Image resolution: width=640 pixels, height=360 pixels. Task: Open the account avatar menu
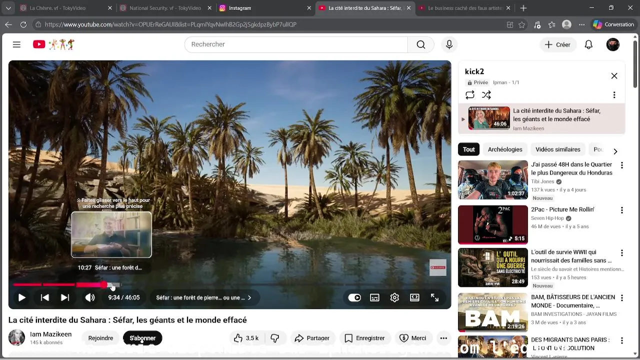pyautogui.click(x=613, y=44)
